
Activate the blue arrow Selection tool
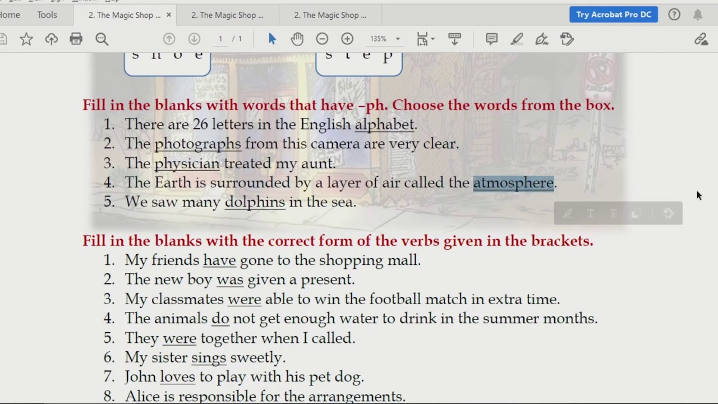pyautogui.click(x=272, y=39)
